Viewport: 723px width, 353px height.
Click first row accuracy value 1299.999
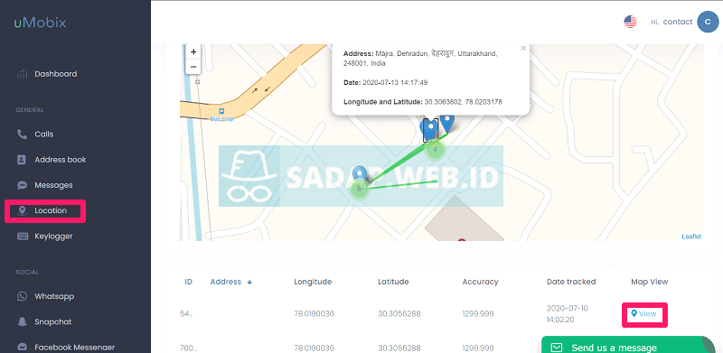(478, 314)
